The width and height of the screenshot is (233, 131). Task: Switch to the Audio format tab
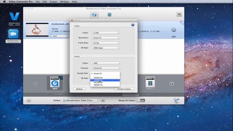(149, 94)
